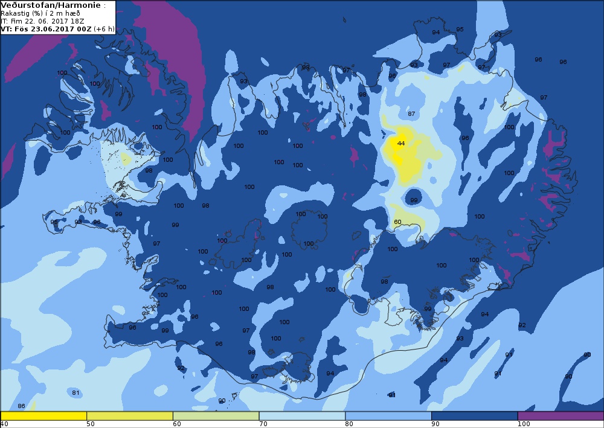Click the 'Veðurstofan/Harmonie' title text
Screen dimensions: 604x428
[x=51, y=5]
